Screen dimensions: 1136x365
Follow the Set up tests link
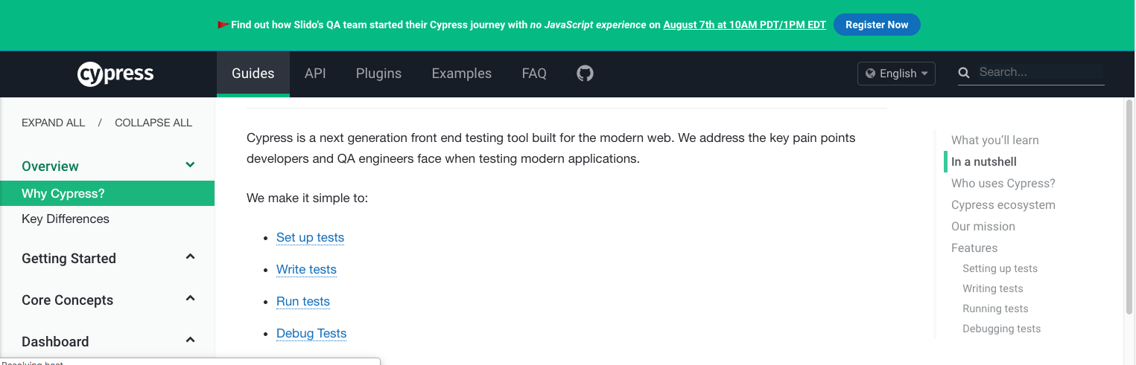click(x=310, y=237)
